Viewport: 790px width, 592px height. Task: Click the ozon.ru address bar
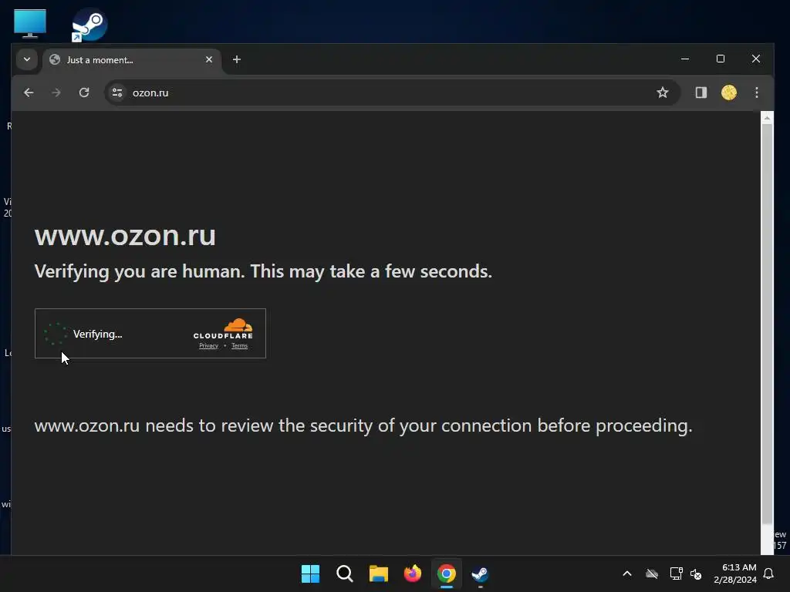pos(393,92)
